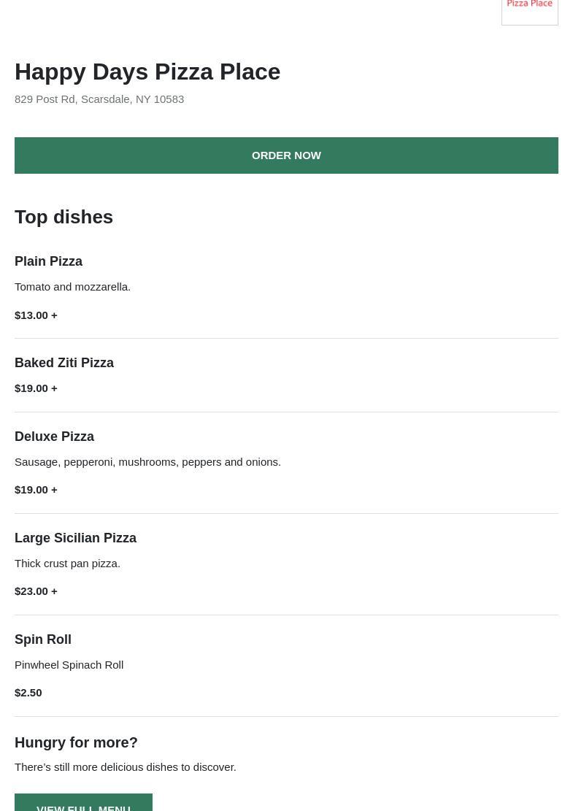
Task: Choose the Deluxe Pizza dish title
Action: 54,437
